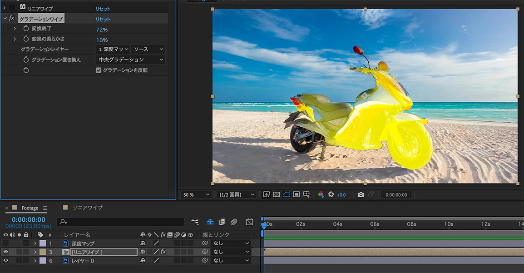Viewport: 524px width, 273px height.
Task: Click the snapshot camera icon in viewer
Action: [361, 194]
